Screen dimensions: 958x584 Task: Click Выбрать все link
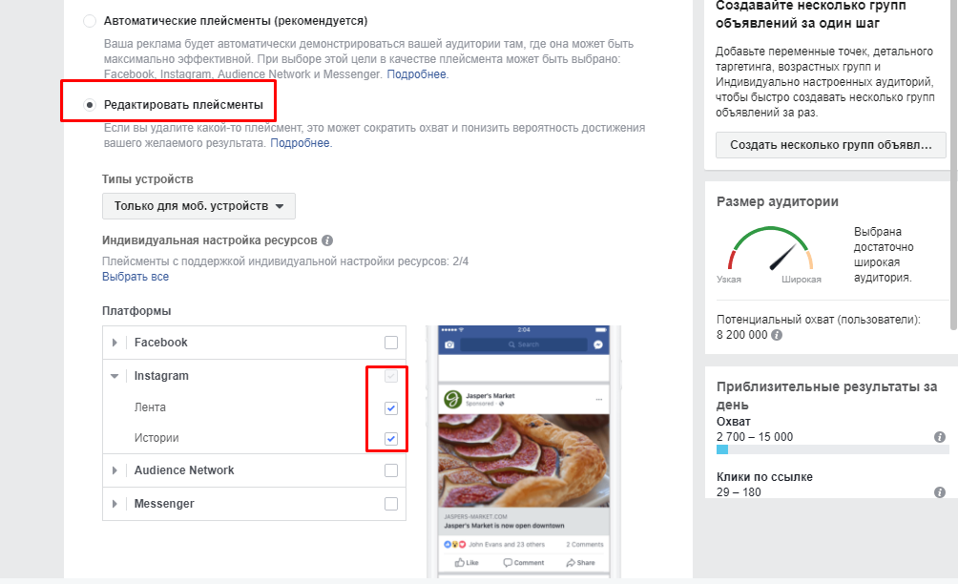[135, 277]
